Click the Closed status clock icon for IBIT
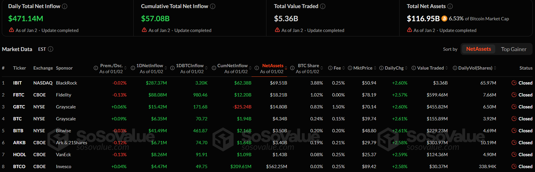Screen dimensions: 535x172 tap(515, 83)
